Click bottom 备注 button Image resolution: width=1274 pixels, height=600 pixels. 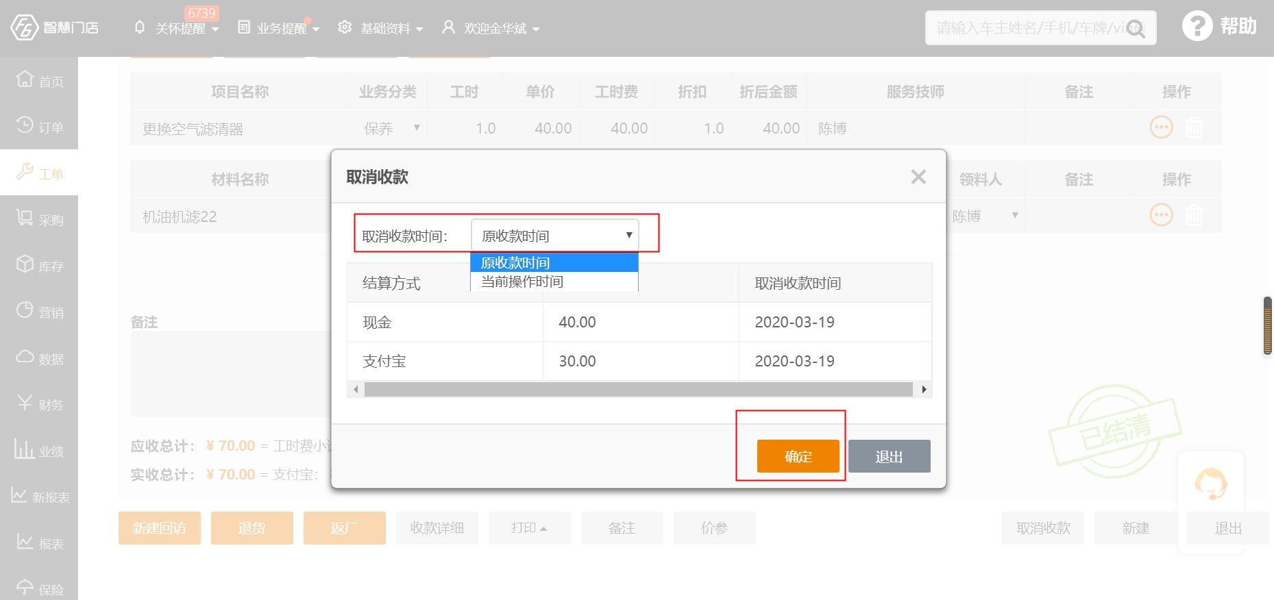(x=622, y=528)
